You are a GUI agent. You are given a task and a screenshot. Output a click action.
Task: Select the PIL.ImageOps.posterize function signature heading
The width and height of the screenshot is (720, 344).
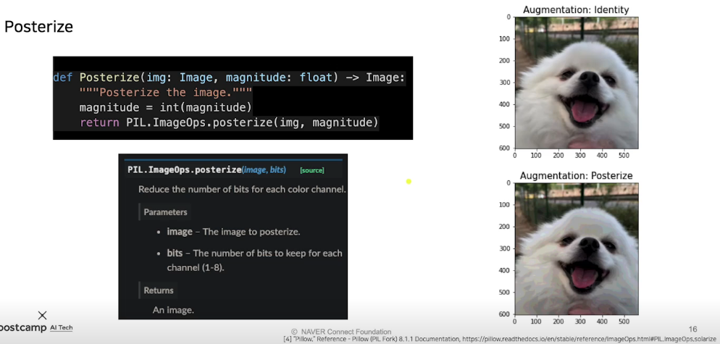coord(206,170)
